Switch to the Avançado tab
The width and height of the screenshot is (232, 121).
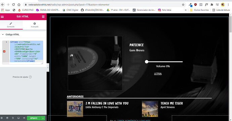[x=35, y=25]
